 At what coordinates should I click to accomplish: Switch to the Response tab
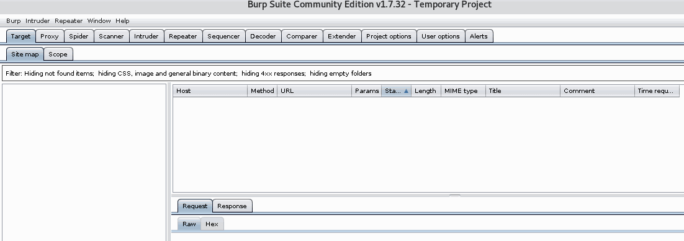tap(232, 206)
